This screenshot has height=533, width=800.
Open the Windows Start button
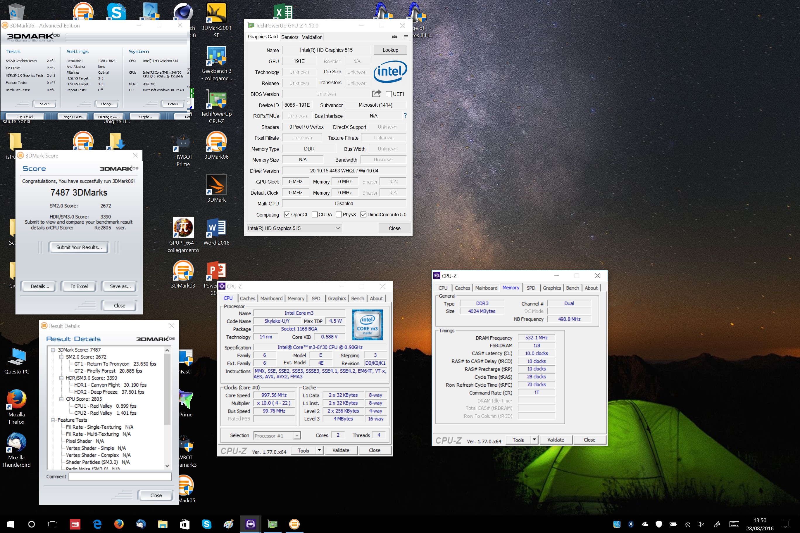coord(10,524)
